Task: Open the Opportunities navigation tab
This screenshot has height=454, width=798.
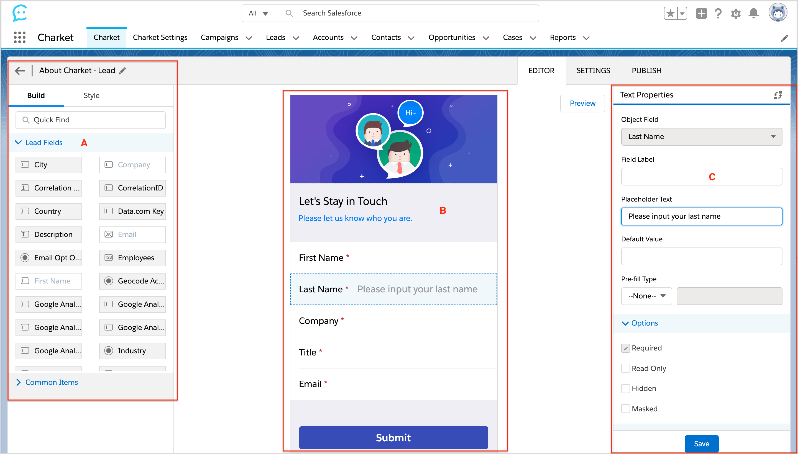Action: point(452,37)
